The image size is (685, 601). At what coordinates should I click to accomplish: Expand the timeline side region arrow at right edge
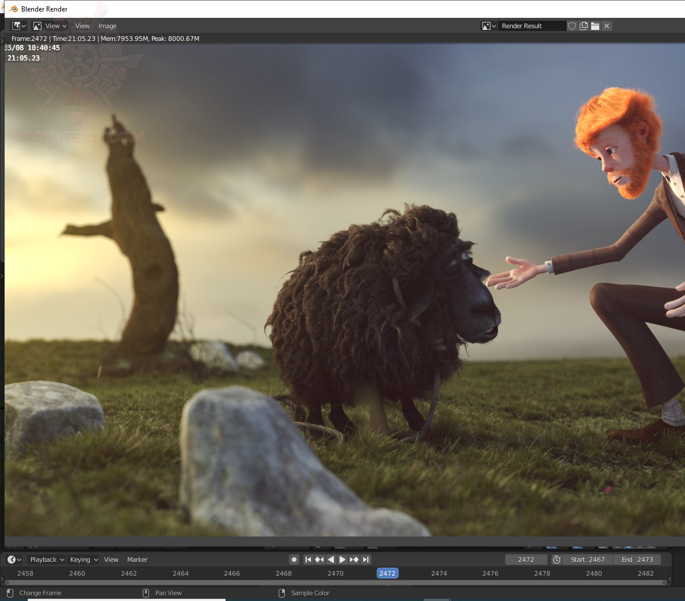(669, 579)
